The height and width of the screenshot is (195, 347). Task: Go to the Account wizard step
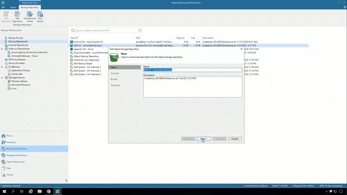(115, 73)
